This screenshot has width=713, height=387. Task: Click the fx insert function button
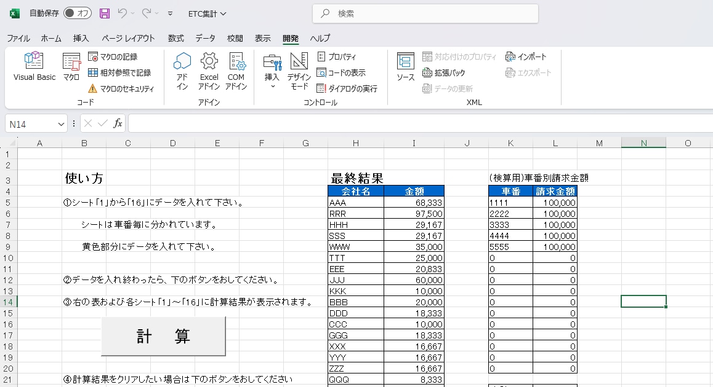coord(118,123)
